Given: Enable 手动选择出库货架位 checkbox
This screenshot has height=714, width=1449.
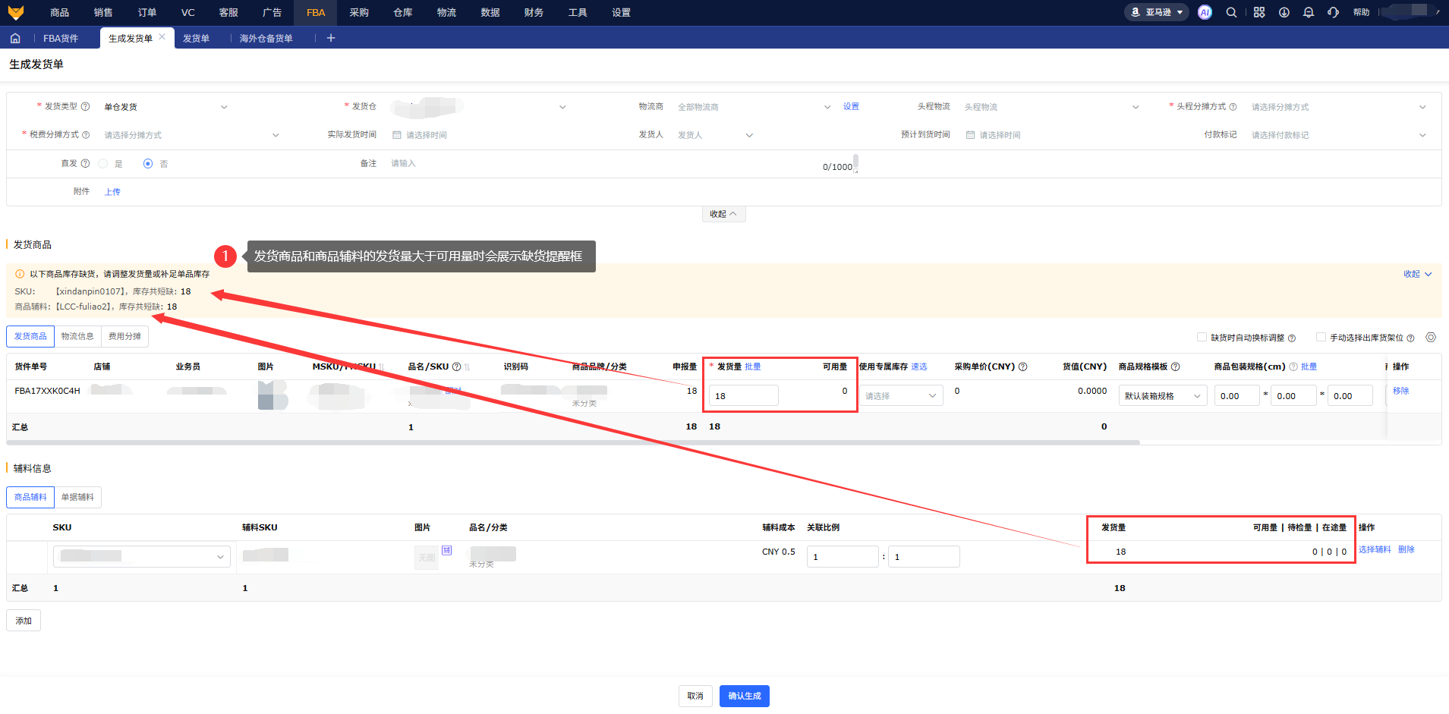Looking at the screenshot, I should click(x=1321, y=337).
